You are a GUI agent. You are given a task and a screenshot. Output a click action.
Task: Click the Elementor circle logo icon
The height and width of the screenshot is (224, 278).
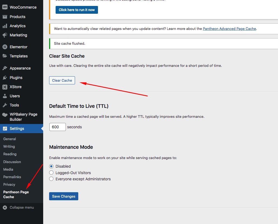[x=5, y=47]
